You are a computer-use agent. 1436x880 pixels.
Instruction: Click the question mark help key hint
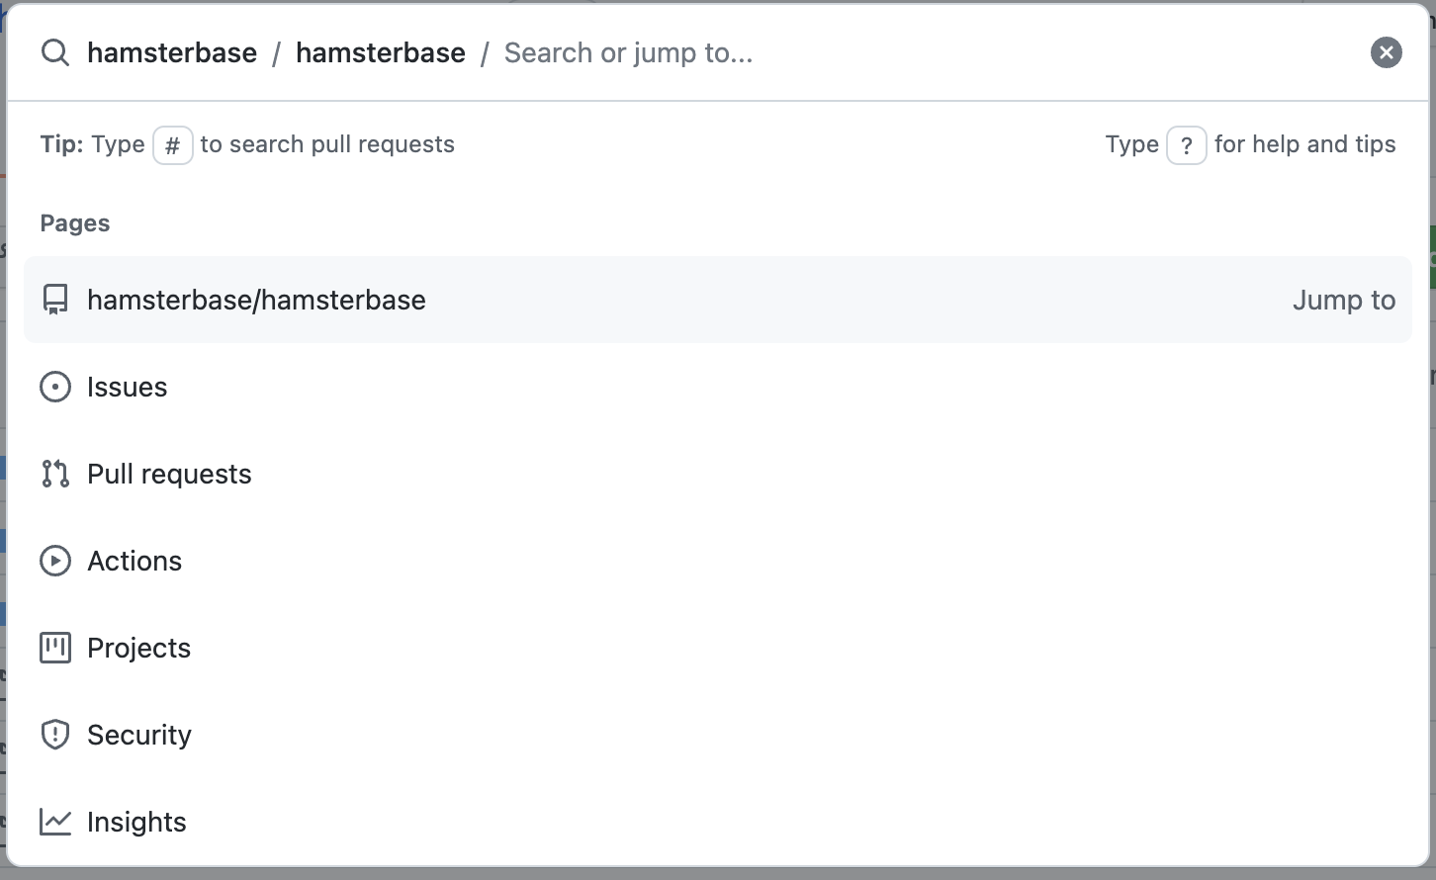click(1187, 144)
